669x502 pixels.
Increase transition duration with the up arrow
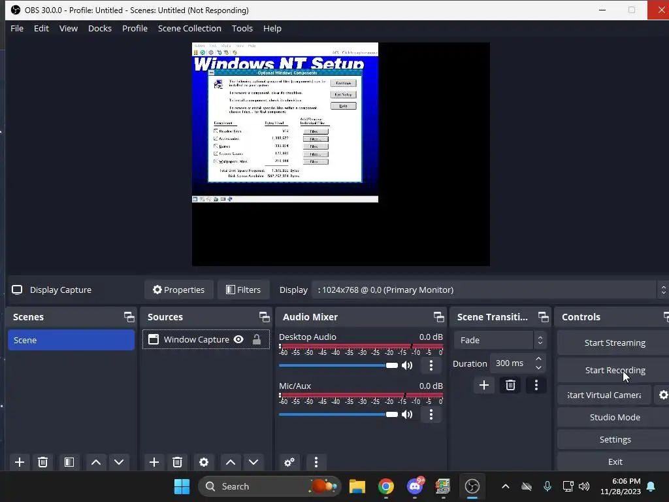[538, 359]
